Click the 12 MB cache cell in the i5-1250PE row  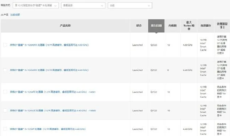pyautogui.click(x=203, y=92)
